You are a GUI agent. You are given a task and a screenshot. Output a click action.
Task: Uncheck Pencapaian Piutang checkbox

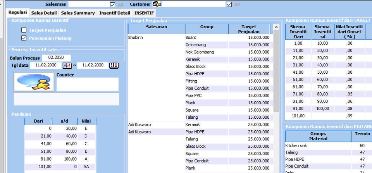click(24, 38)
